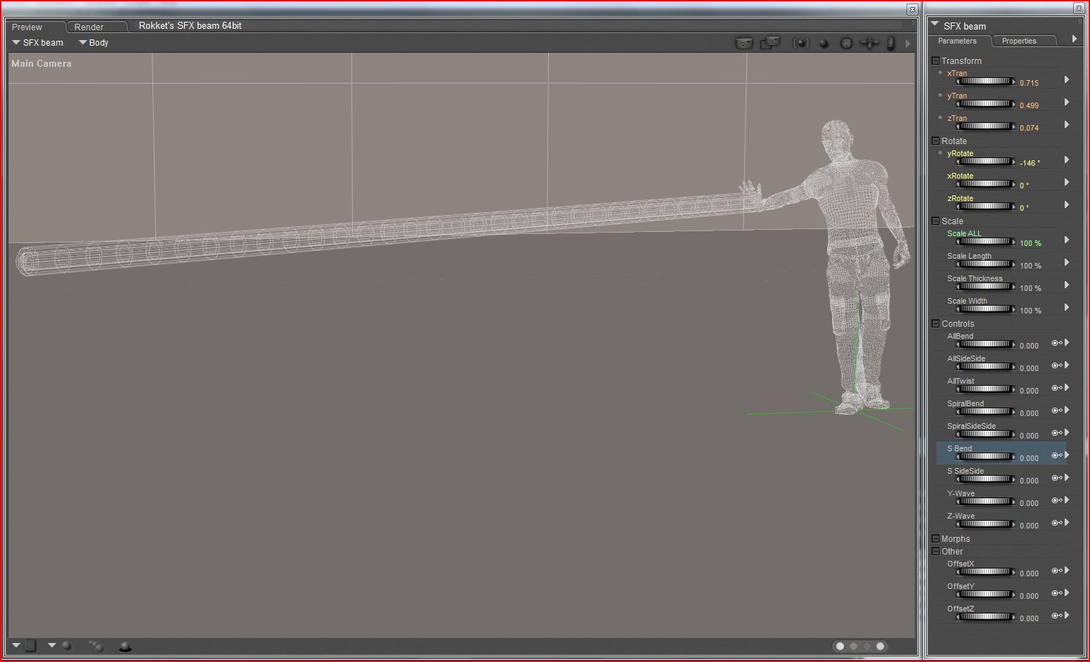Click the yRotate parameter dial
This screenshot has height=662, width=1090.
click(x=985, y=162)
